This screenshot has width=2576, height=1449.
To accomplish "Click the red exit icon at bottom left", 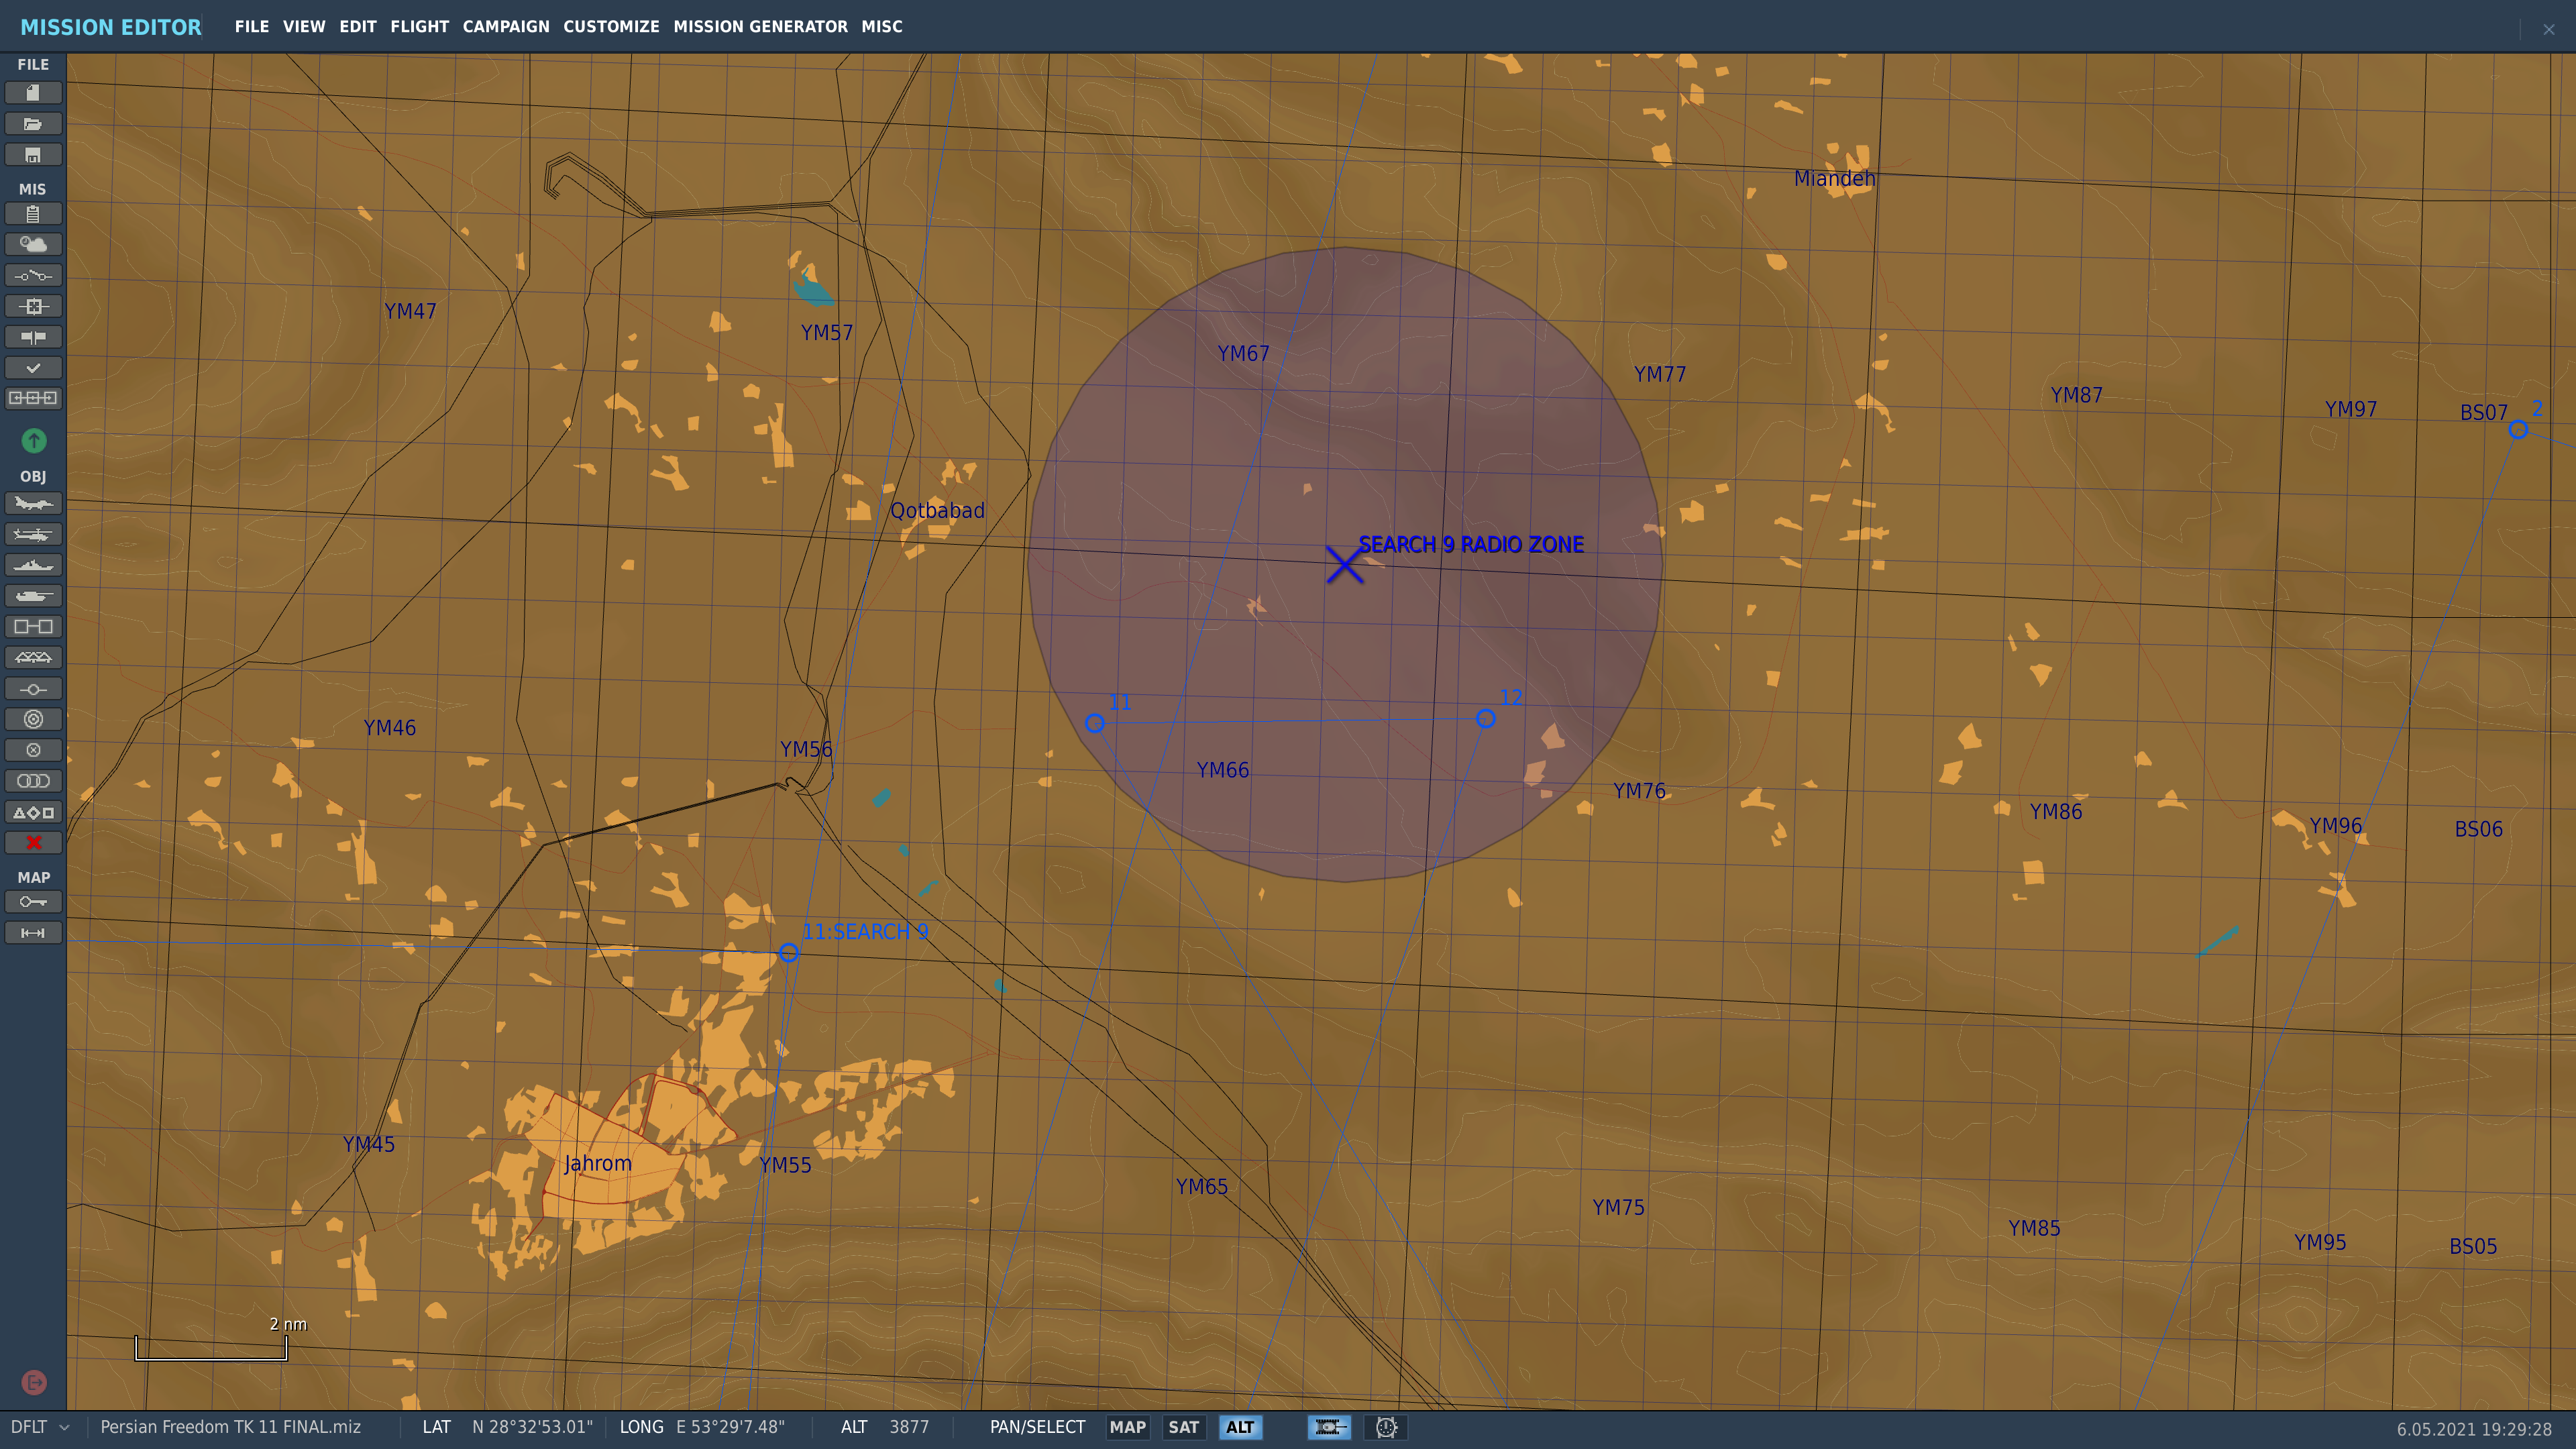I will coord(33,1382).
